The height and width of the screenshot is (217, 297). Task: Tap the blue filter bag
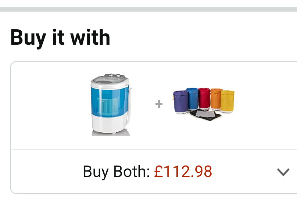[192, 98]
